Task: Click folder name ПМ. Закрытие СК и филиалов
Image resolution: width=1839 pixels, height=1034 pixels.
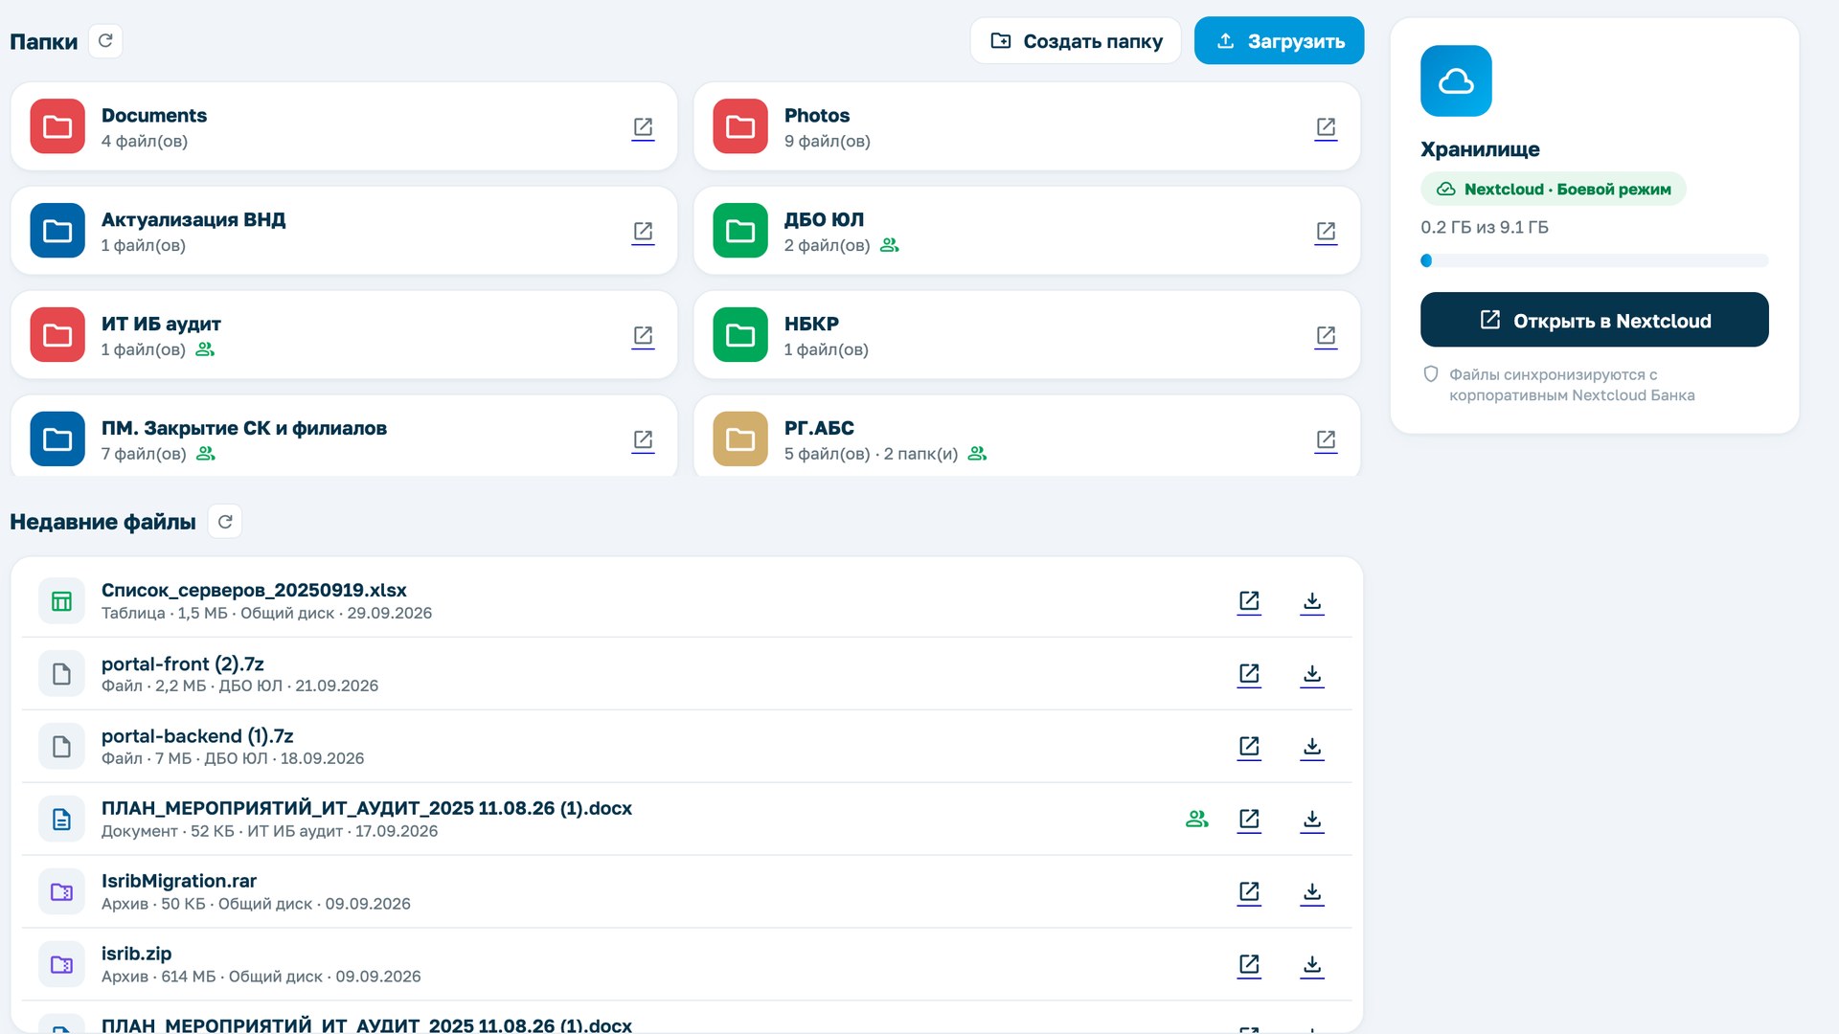Action: pos(244,428)
